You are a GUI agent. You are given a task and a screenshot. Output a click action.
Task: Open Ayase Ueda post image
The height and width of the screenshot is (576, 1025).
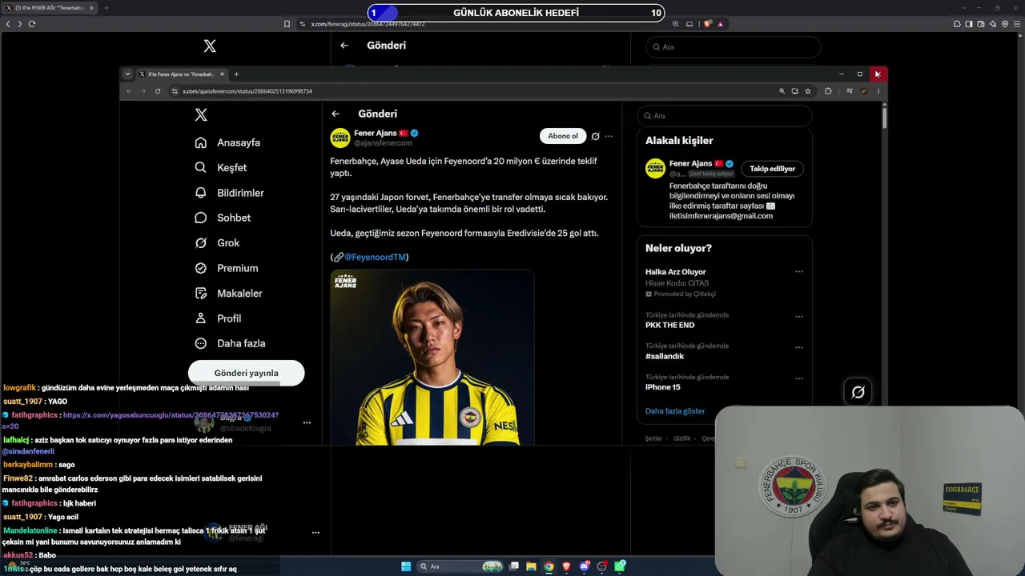pos(432,357)
